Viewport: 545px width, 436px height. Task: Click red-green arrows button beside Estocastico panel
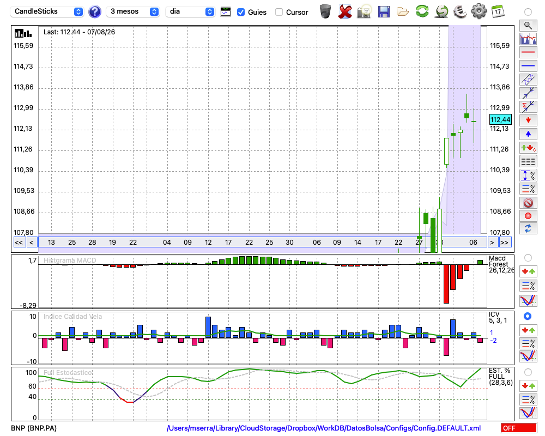point(528,386)
